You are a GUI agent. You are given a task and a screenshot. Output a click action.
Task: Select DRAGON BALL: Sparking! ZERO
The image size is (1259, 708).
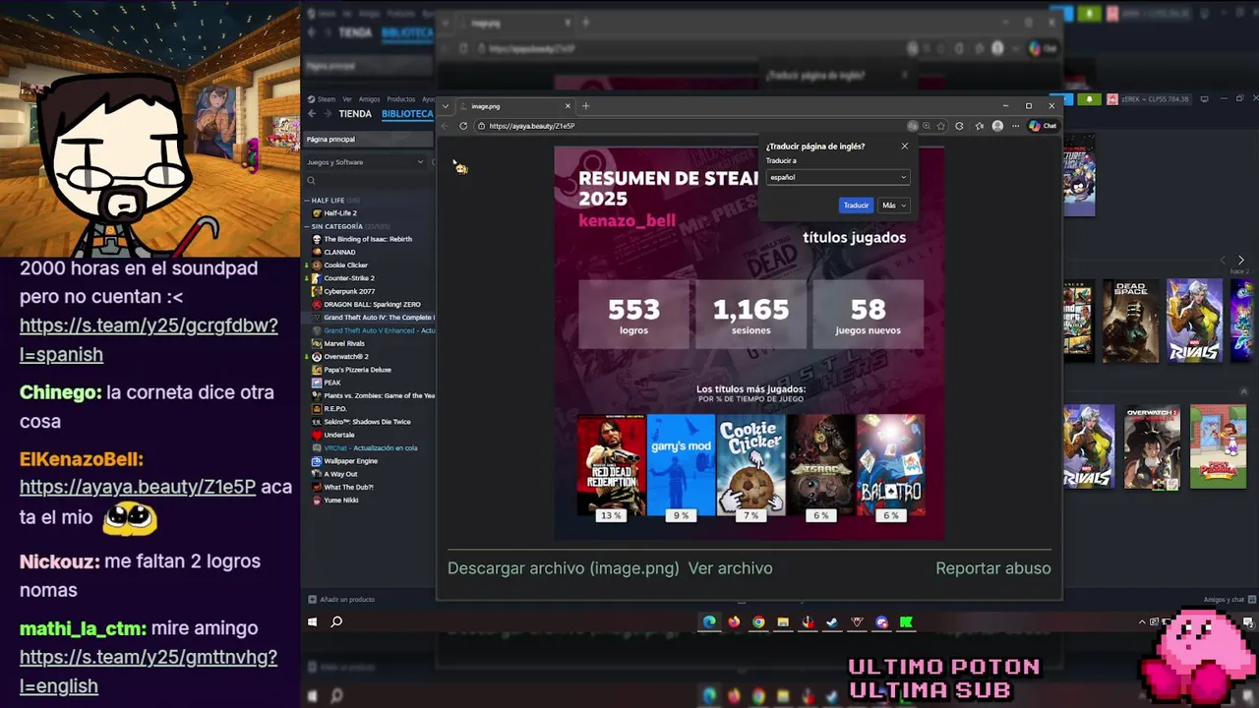click(372, 305)
